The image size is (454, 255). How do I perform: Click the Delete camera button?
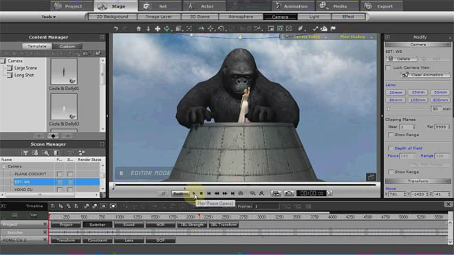402,58
